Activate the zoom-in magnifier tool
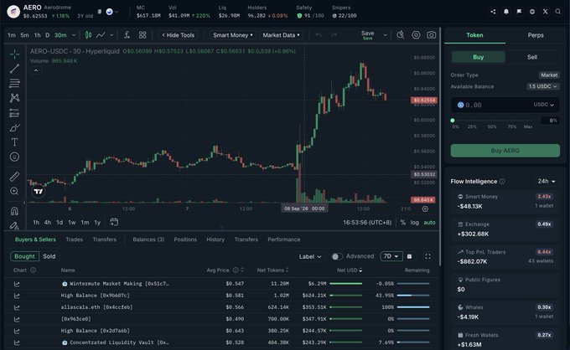Viewport: 570px width, 350px height. pos(14,191)
